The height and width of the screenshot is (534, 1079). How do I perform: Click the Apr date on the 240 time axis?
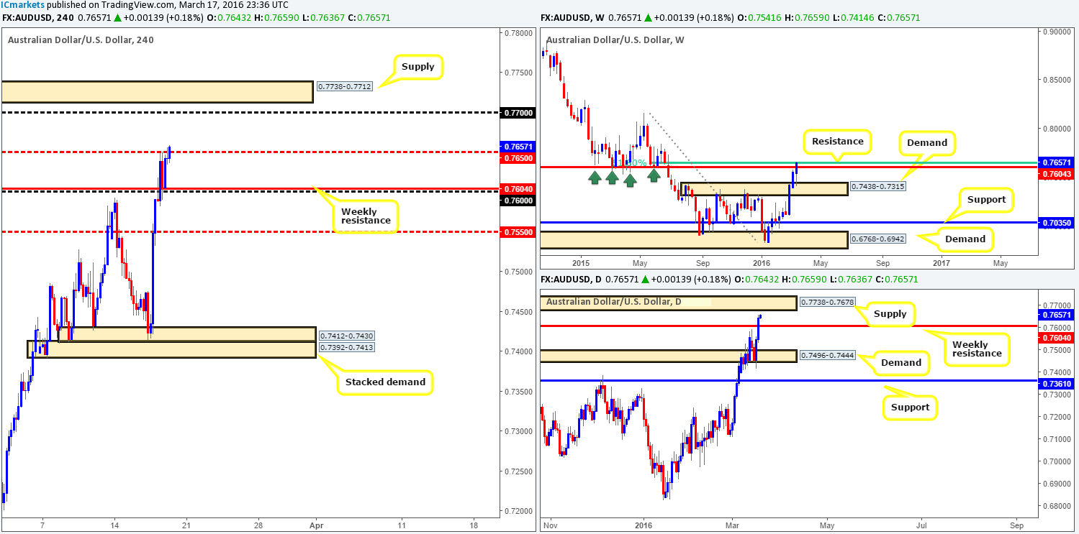[x=315, y=526]
